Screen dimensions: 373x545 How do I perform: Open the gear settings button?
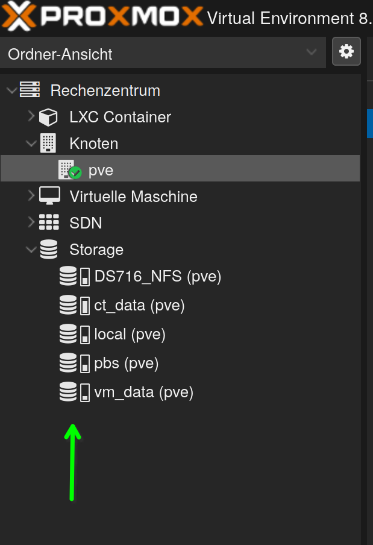[x=346, y=51]
